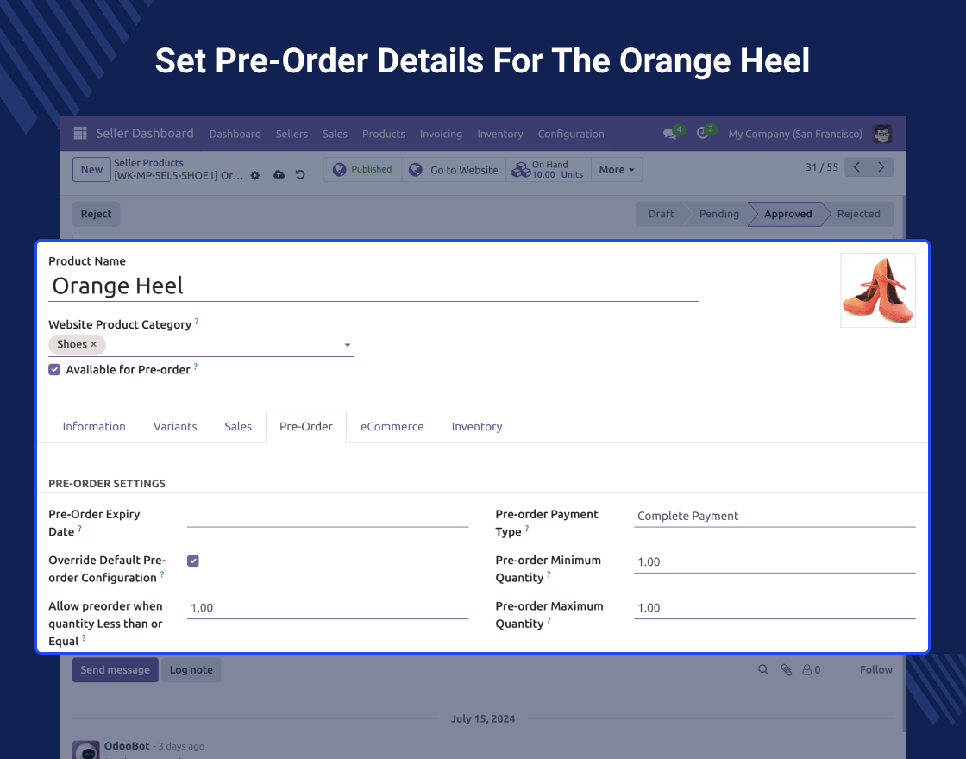Click Seller Dashboard app title
The image size is (966, 759).
coord(145,133)
